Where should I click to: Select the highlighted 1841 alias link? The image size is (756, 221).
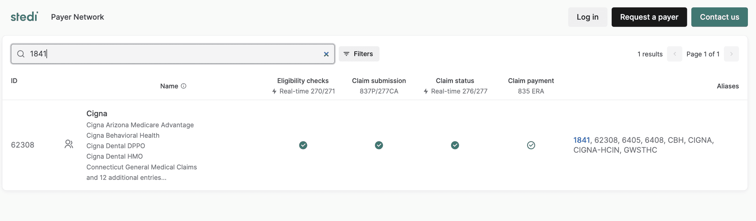tap(581, 140)
